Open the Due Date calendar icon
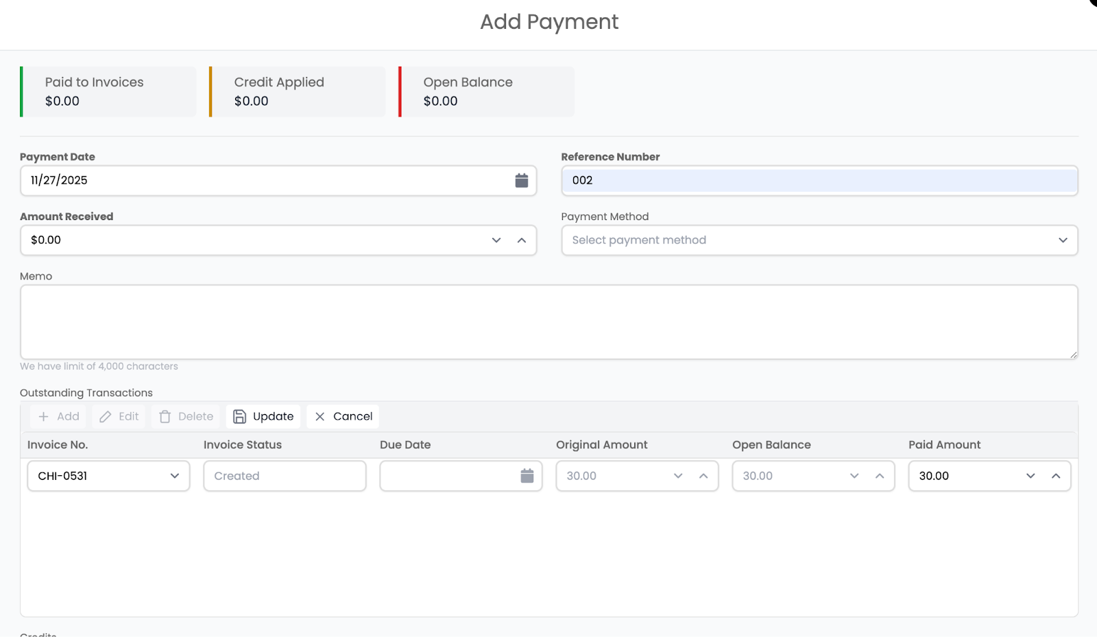This screenshot has height=637, width=1097. (527, 476)
